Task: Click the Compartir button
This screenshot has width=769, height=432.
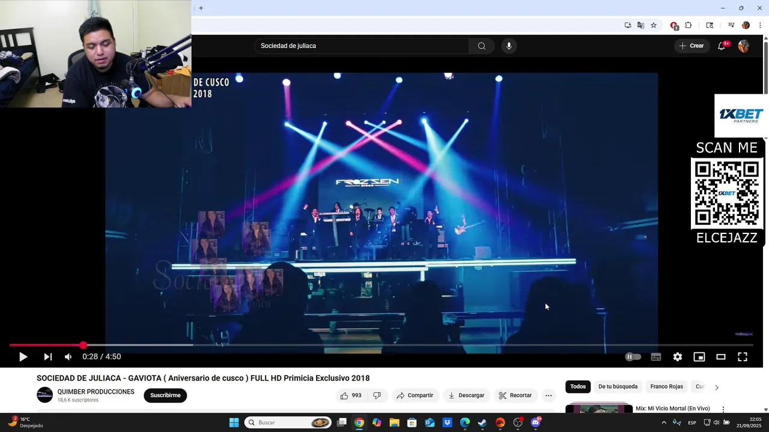Action: tap(415, 395)
